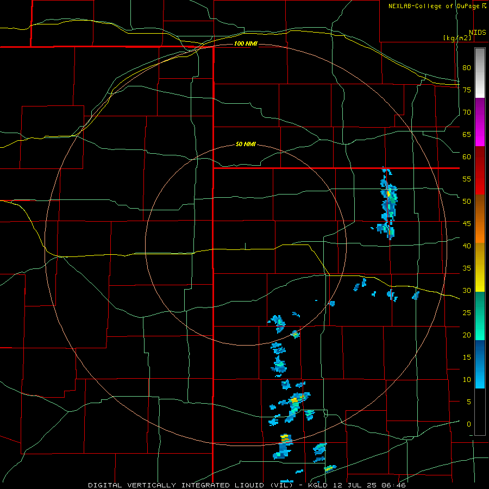The width and height of the screenshot is (489, 489).
Task: Click the yellow segment of color bar
Action: pyautogui.click(x=480, y=267)
